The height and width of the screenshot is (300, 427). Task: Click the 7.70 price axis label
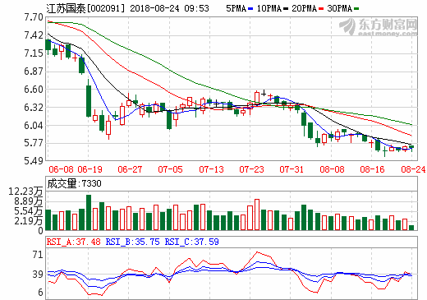click(x=34, y=17)
